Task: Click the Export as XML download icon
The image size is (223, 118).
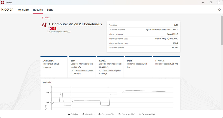Action: [140, 114]
